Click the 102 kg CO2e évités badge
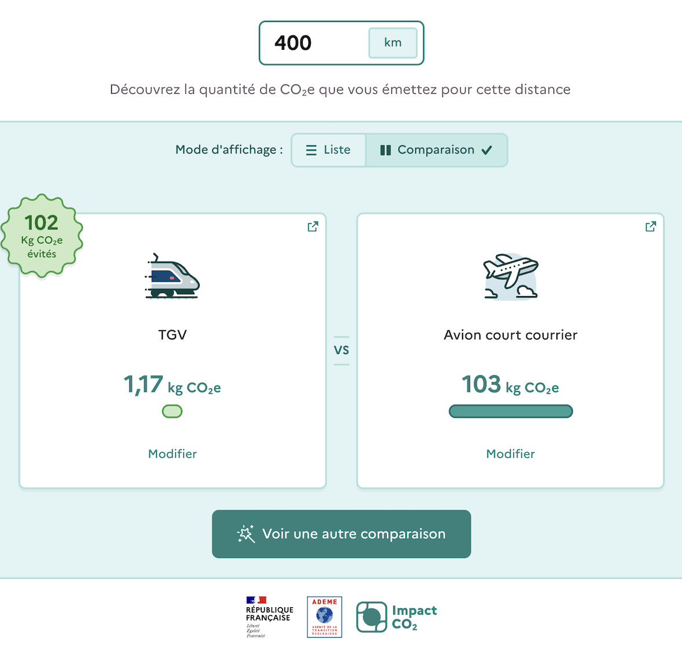 42,236
